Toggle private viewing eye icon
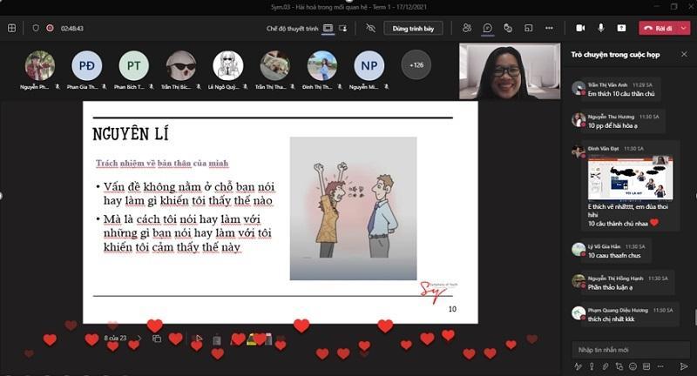The image size is (697, 376). 370,28
